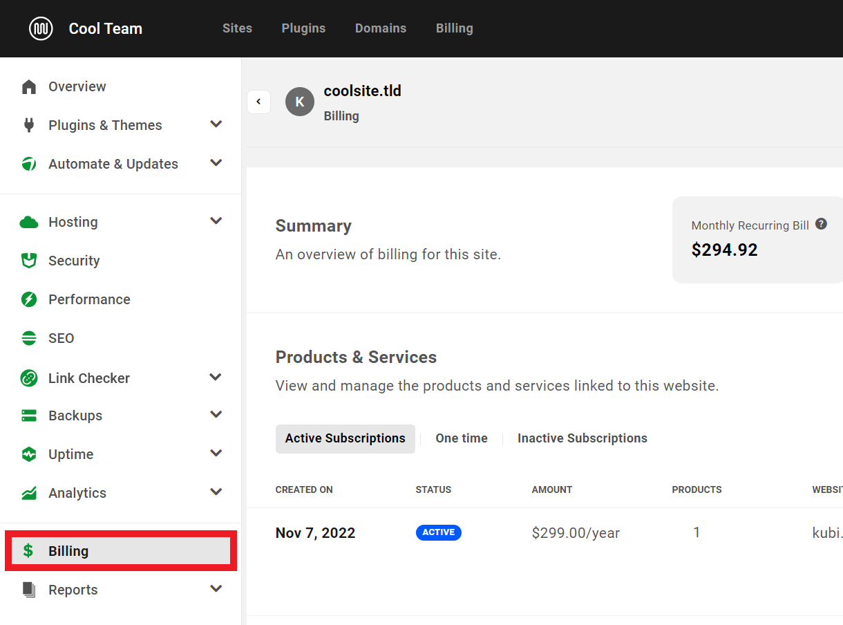
Task: Click the $294.92 monthly bill value
Action: [725, 250]
